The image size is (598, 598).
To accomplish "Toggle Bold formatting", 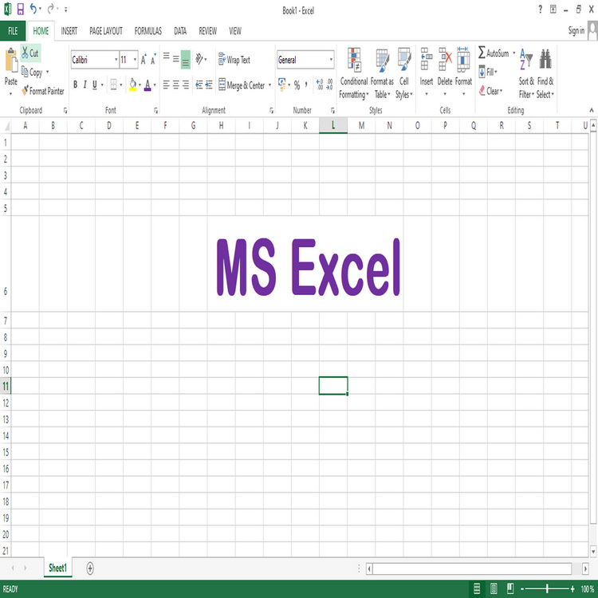I will (x=76, y=85).
